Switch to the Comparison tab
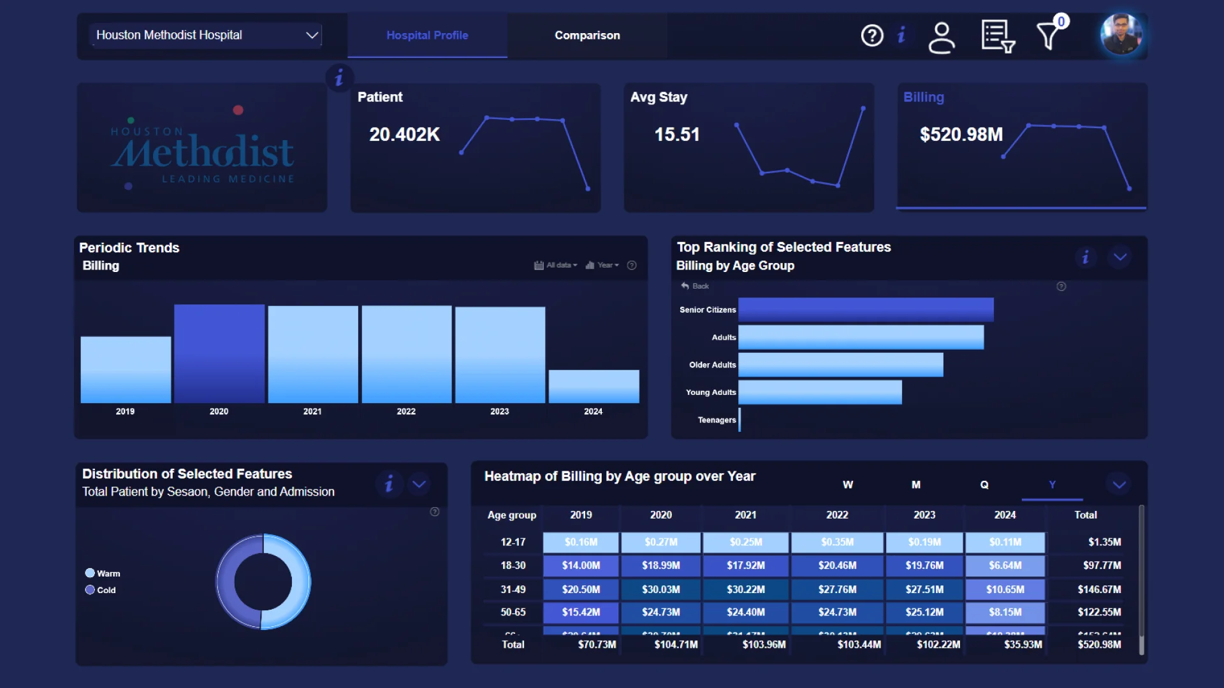Image resolution: width=1224 pixels, height=688 pixels. [586, 36]
